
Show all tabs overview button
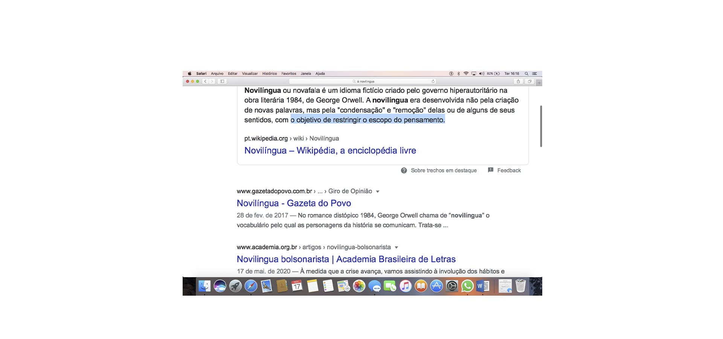pyautogui.click(x=529, y=81)
